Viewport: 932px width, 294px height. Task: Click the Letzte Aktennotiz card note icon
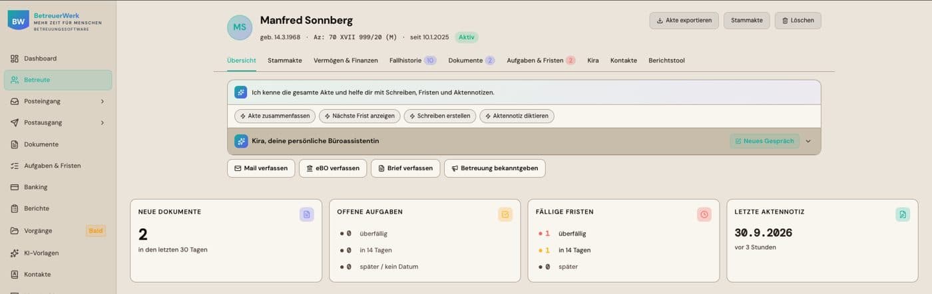[903, 214]
